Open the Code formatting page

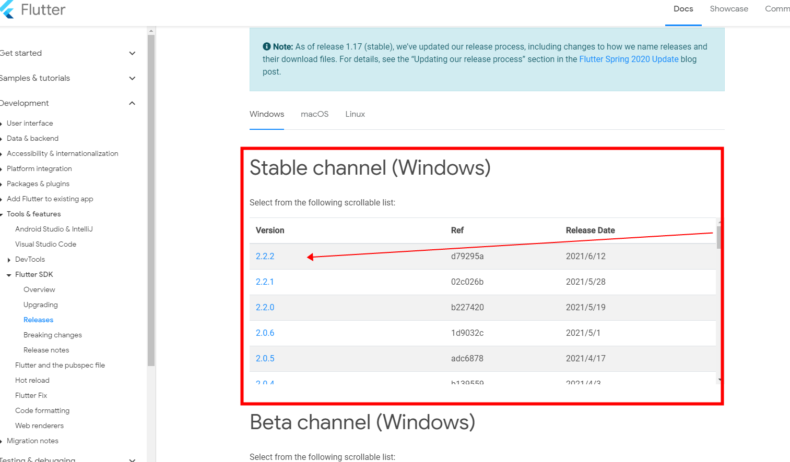tap(42, 411)
